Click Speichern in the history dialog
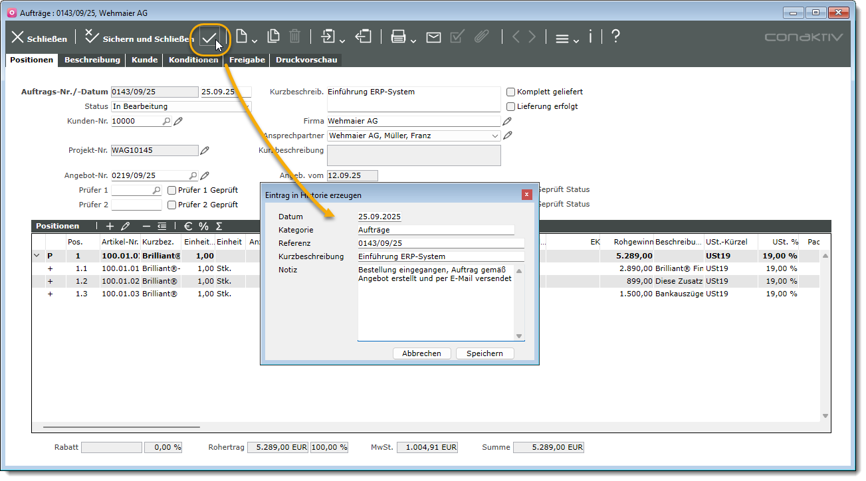 point(485,353)
